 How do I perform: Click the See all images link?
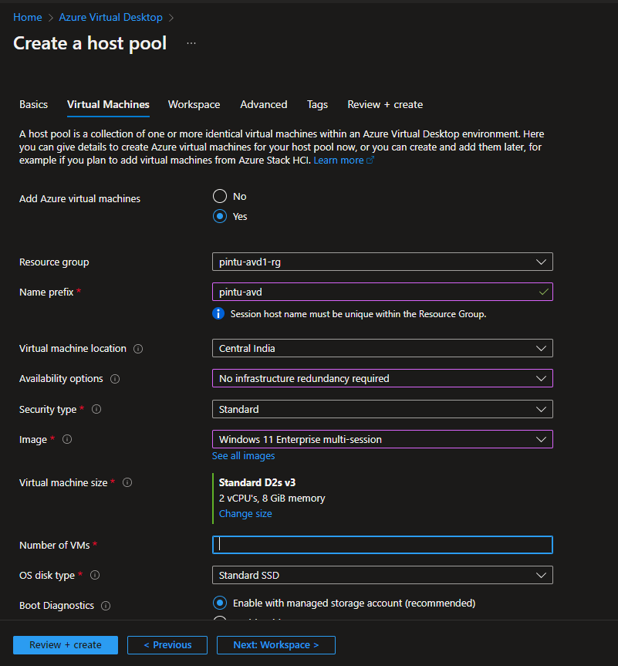(x=243, y=456)
